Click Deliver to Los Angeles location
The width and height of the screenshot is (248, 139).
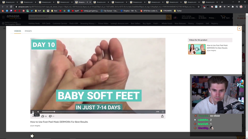coord(11,24)
